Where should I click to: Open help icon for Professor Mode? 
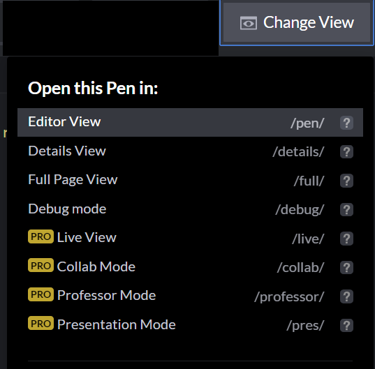[x=346, y=296]
